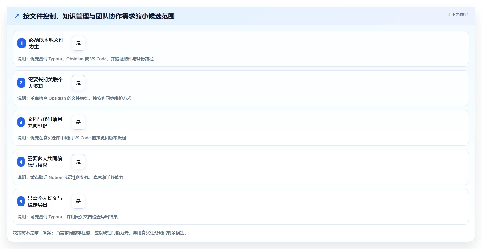The height and width of the screenshot is (249, 482).
Task: Click the note 可先测试 Typora
Action: (x=68, y=217)
